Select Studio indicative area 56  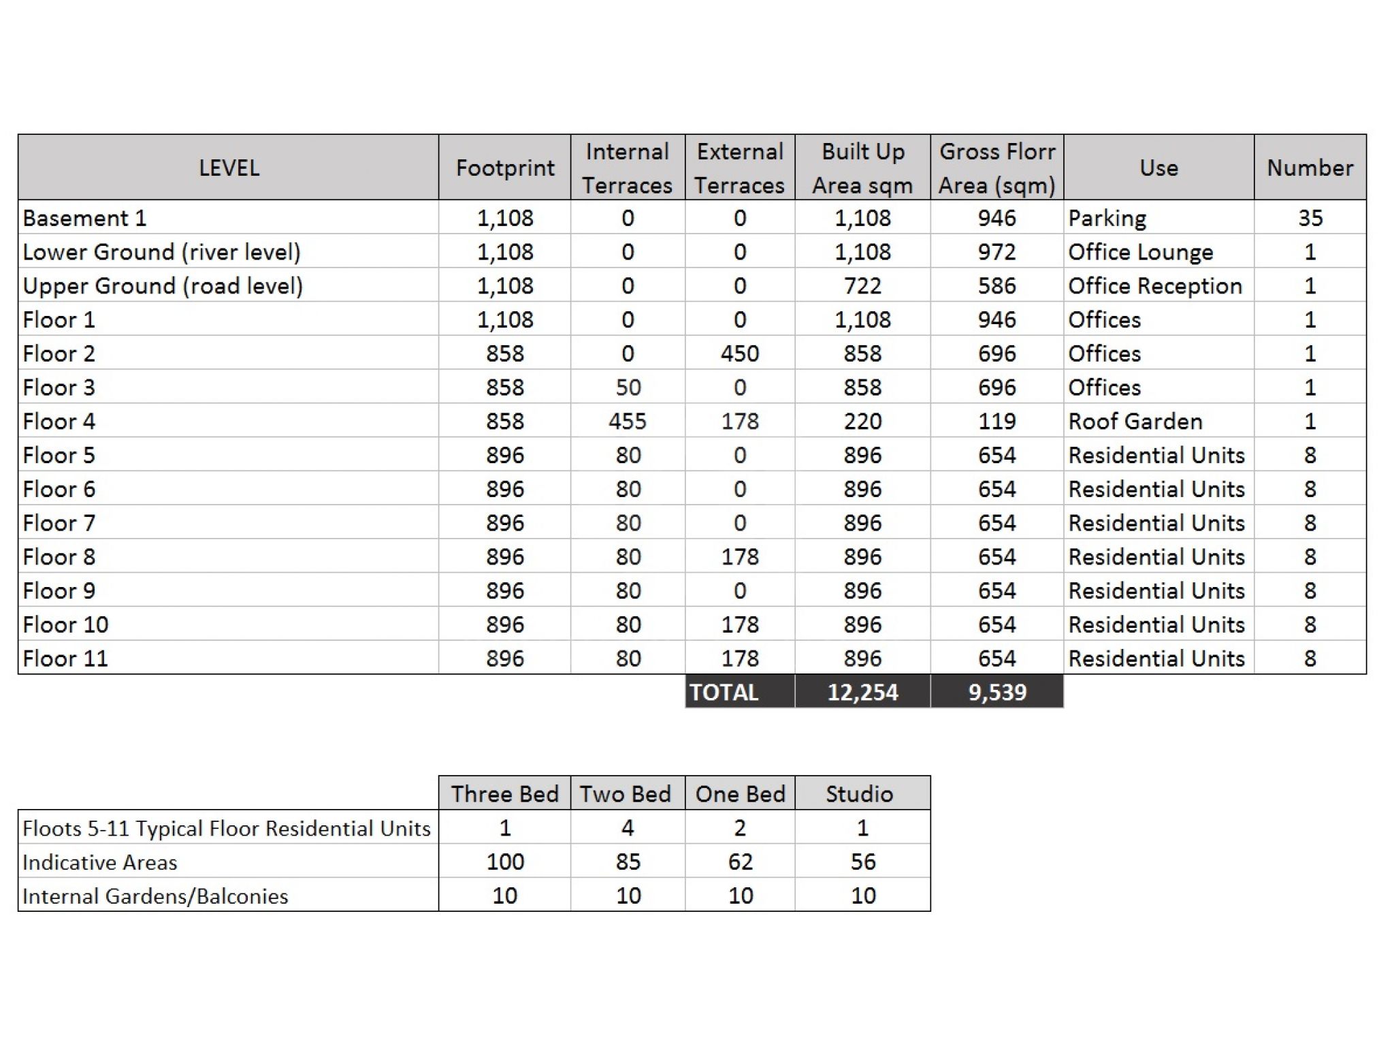click(x=862, y=861)
